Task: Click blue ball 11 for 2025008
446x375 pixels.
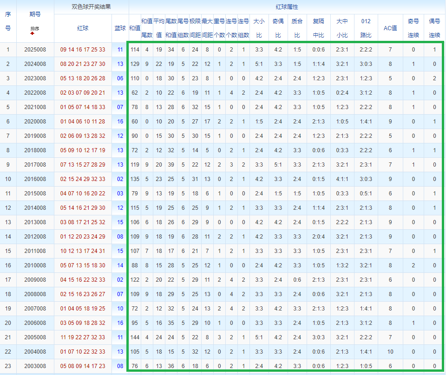Action: tap(120, 50)
